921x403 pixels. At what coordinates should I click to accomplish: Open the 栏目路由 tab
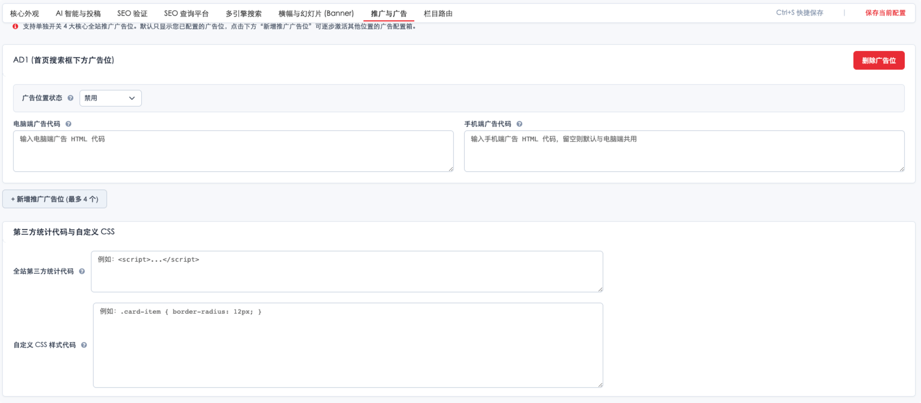click(438, 14)
